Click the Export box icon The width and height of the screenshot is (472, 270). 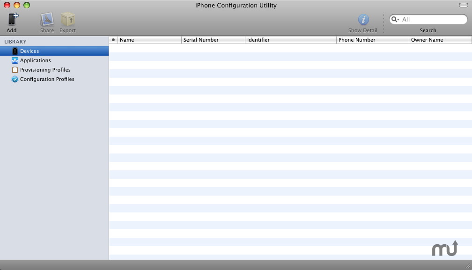(68, 19)
